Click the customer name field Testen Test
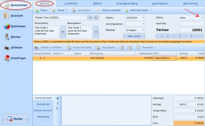205x126 pixels. [x=60, y=18]
